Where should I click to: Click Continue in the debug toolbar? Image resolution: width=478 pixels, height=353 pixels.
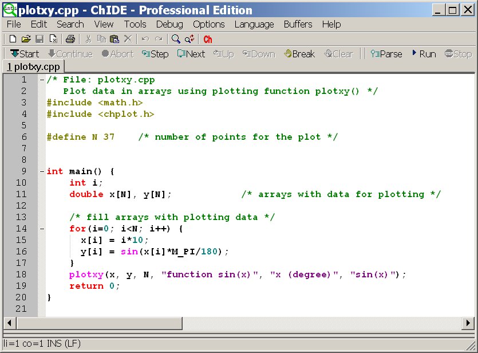coord(70,54)
